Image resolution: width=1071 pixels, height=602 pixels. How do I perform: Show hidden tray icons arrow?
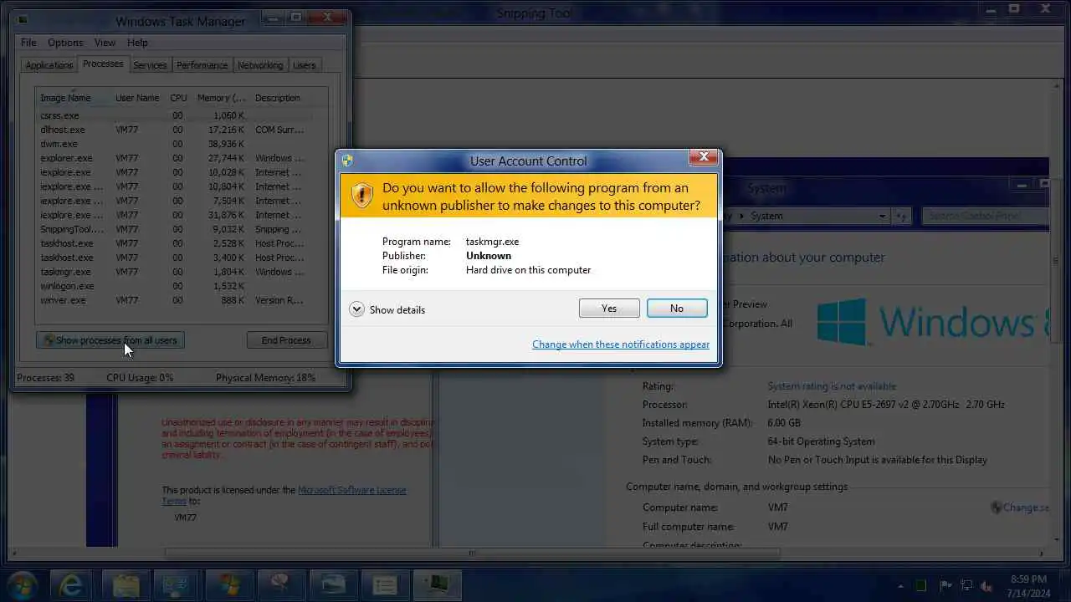pos(901,586)
